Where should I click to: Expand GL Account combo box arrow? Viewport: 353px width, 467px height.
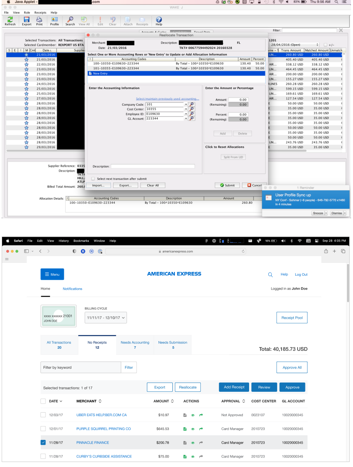(186, 119)
